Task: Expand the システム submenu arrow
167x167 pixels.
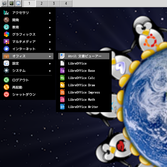Action: [x=50, y=71]
